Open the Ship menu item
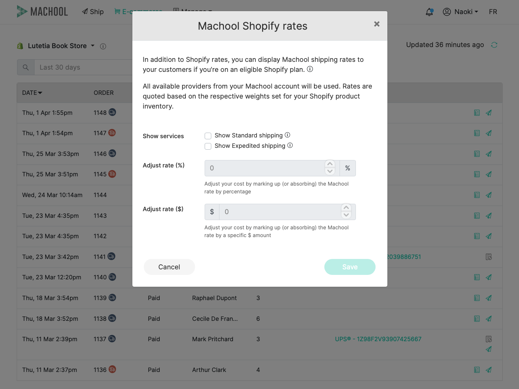The image size is (519, 389). point(93,11)
